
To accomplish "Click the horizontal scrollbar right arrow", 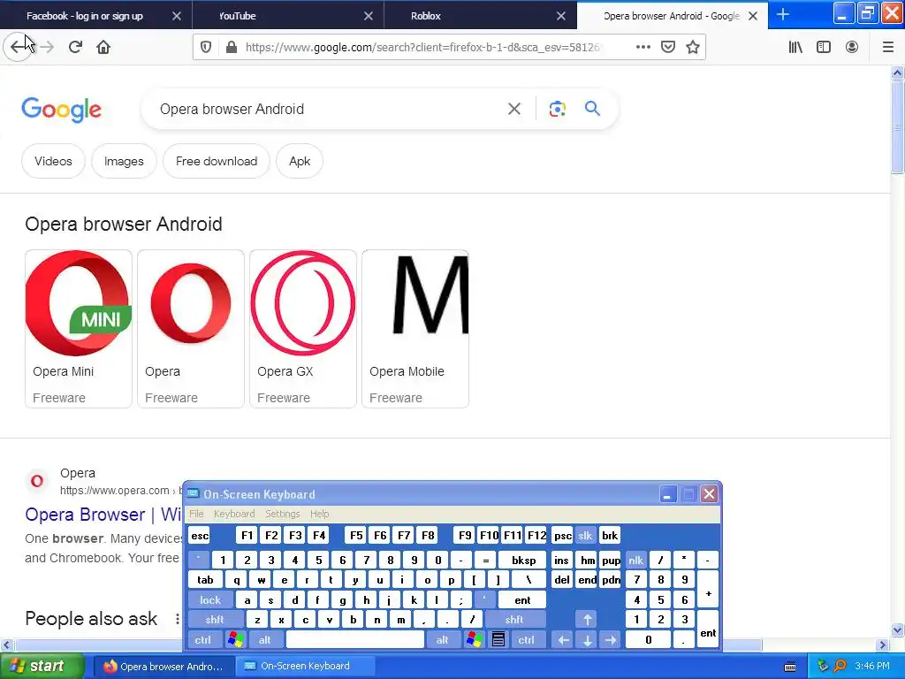I will pos(882,645).
